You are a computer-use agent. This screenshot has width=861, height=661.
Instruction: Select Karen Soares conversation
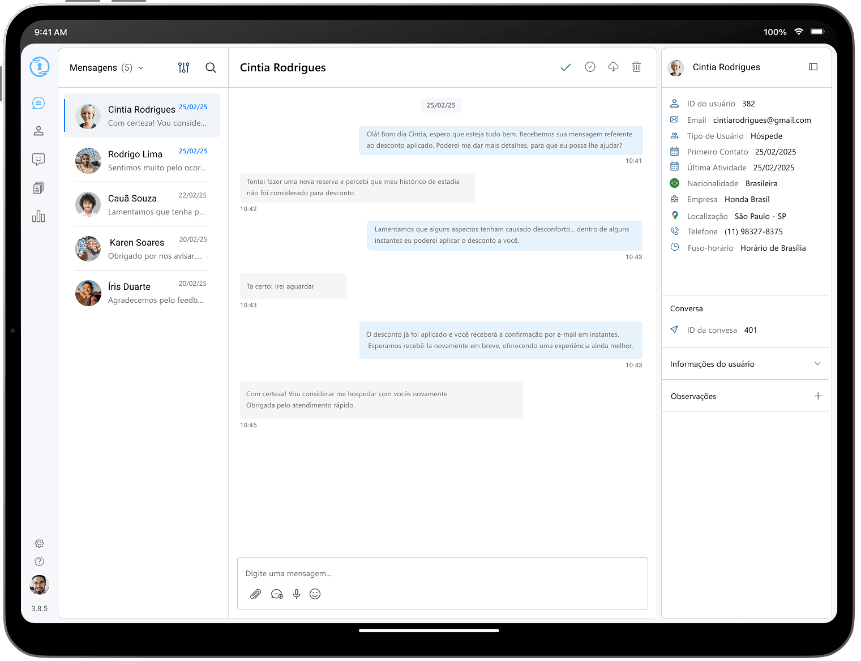[x=142, y=248]
